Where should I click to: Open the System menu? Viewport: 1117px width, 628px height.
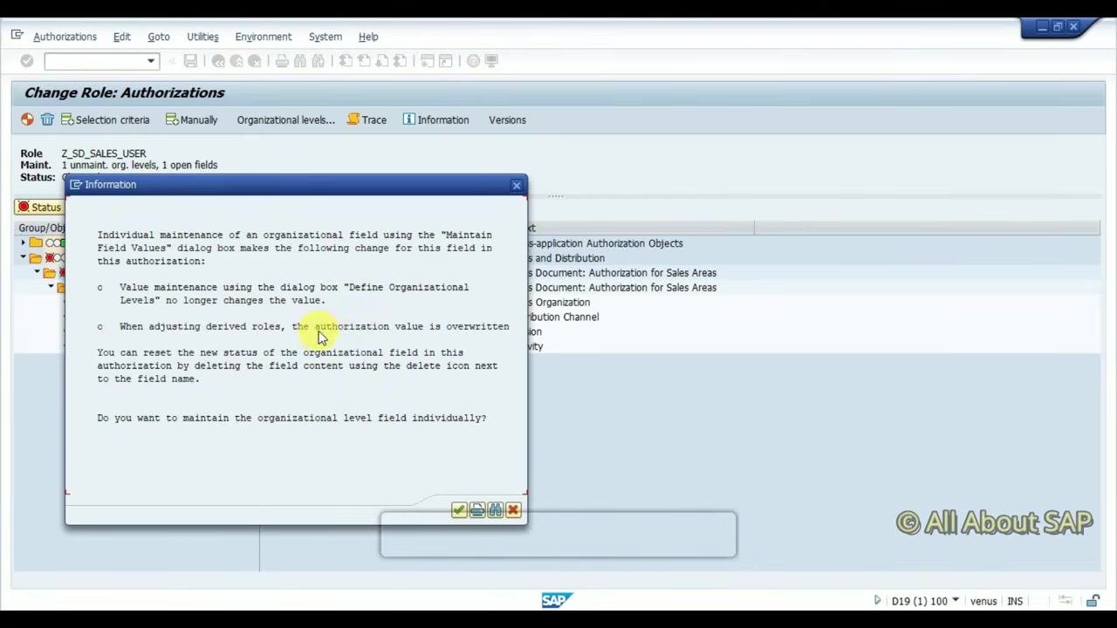326,37
